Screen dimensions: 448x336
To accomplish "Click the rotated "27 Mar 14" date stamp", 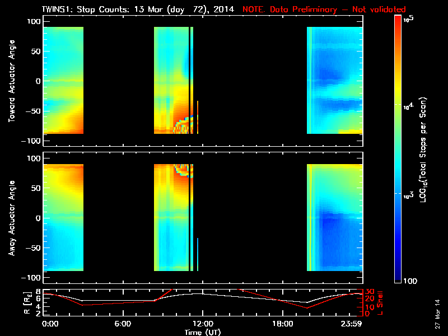I will pos(438,314).
